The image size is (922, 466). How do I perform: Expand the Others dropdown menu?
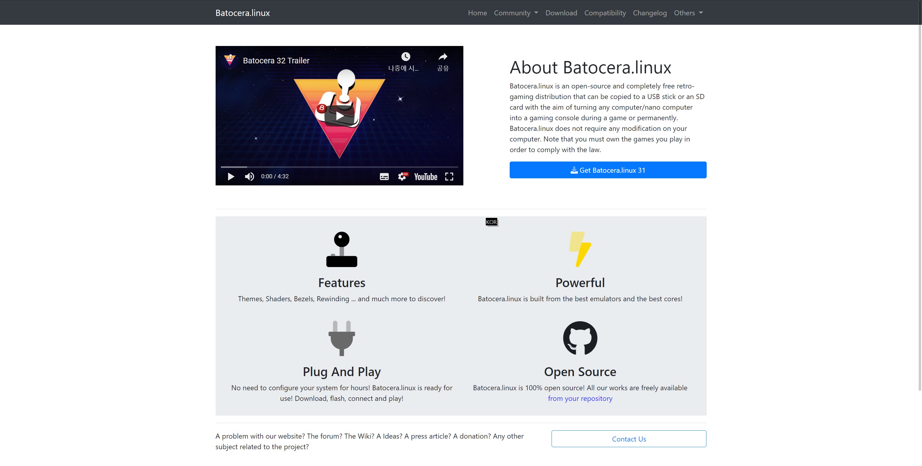[x=688, y=13]
